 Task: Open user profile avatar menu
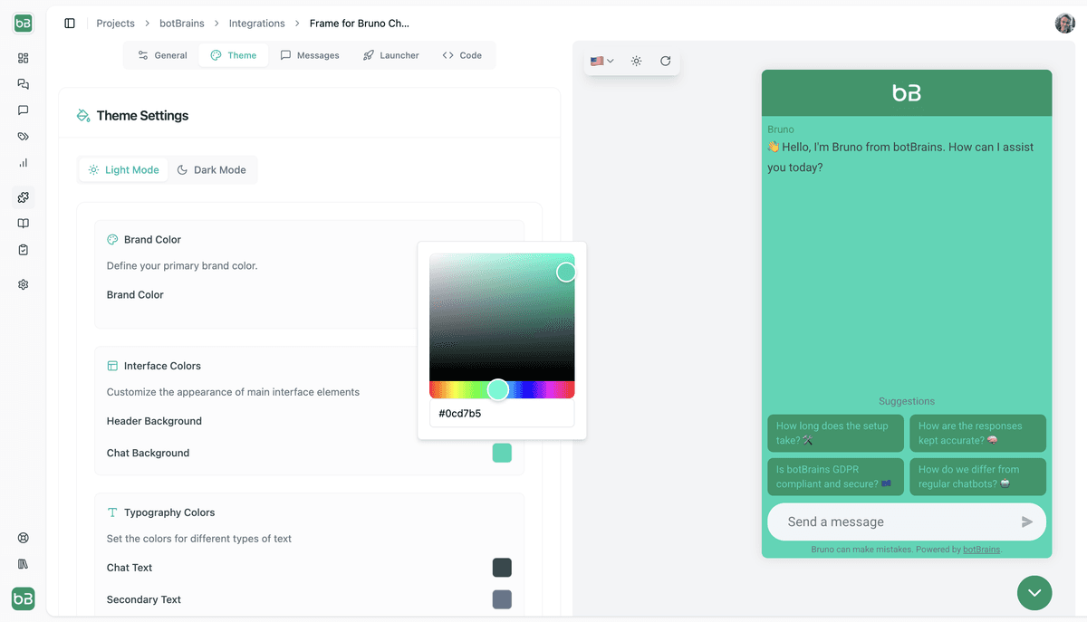pyautogui.click(x=1064, y=24)
